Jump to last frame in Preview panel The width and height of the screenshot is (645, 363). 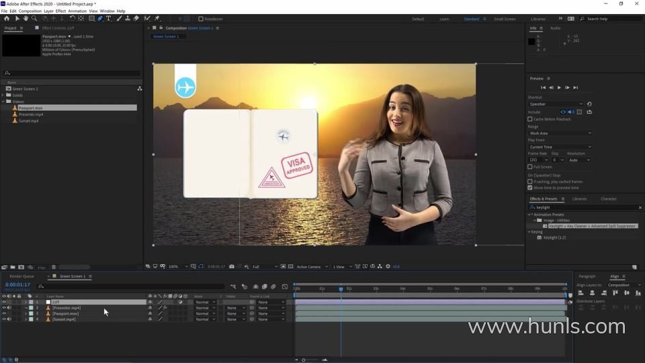[x=576, y=87]
